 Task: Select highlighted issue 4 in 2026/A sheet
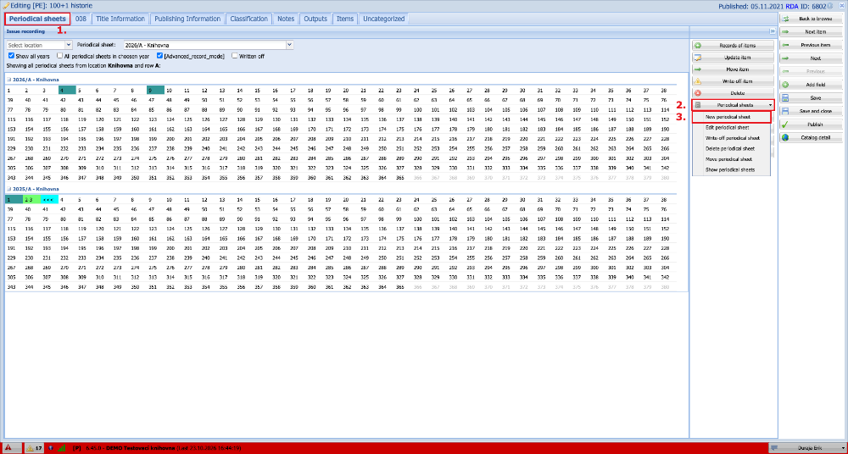click(x=67, y=90)
